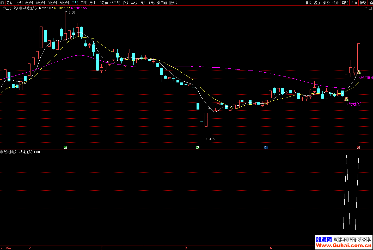Viewport: 373px width, 250px height.
Task: Click the diamond icon near top right
Action: tap(366, 8)
